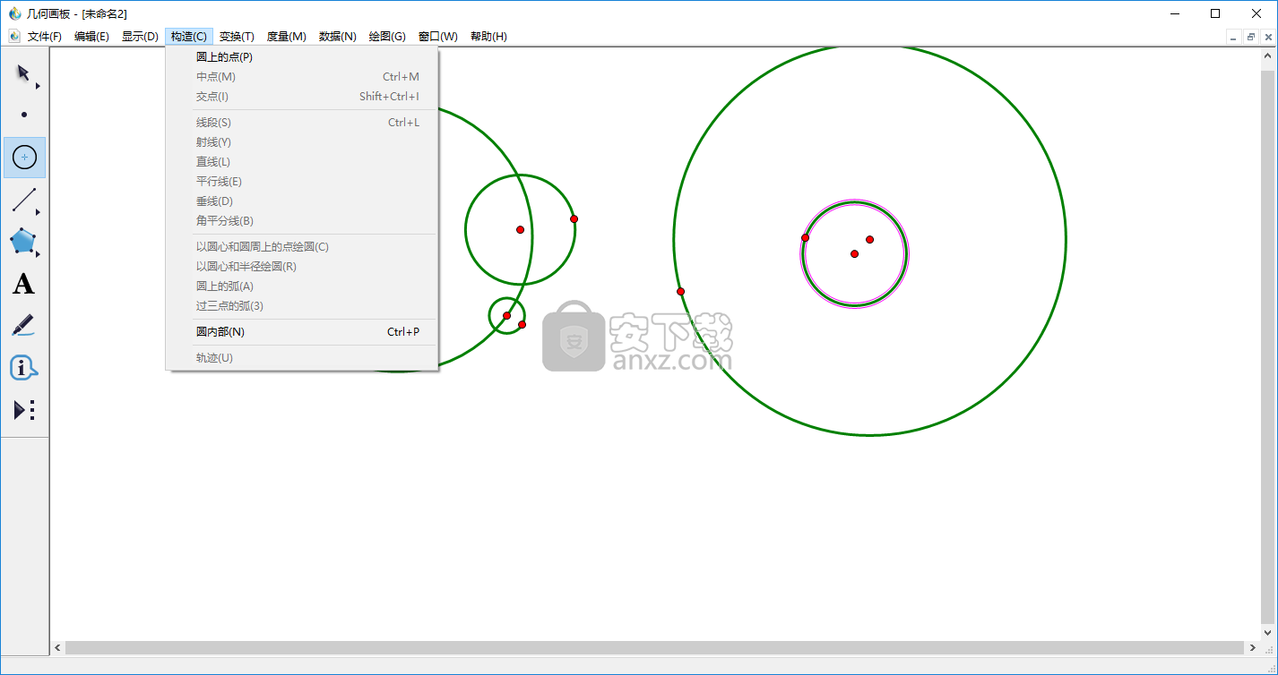Select the Polygon tool
Image resolution: width=1278 pixels, height=675 pixels.
22,241
